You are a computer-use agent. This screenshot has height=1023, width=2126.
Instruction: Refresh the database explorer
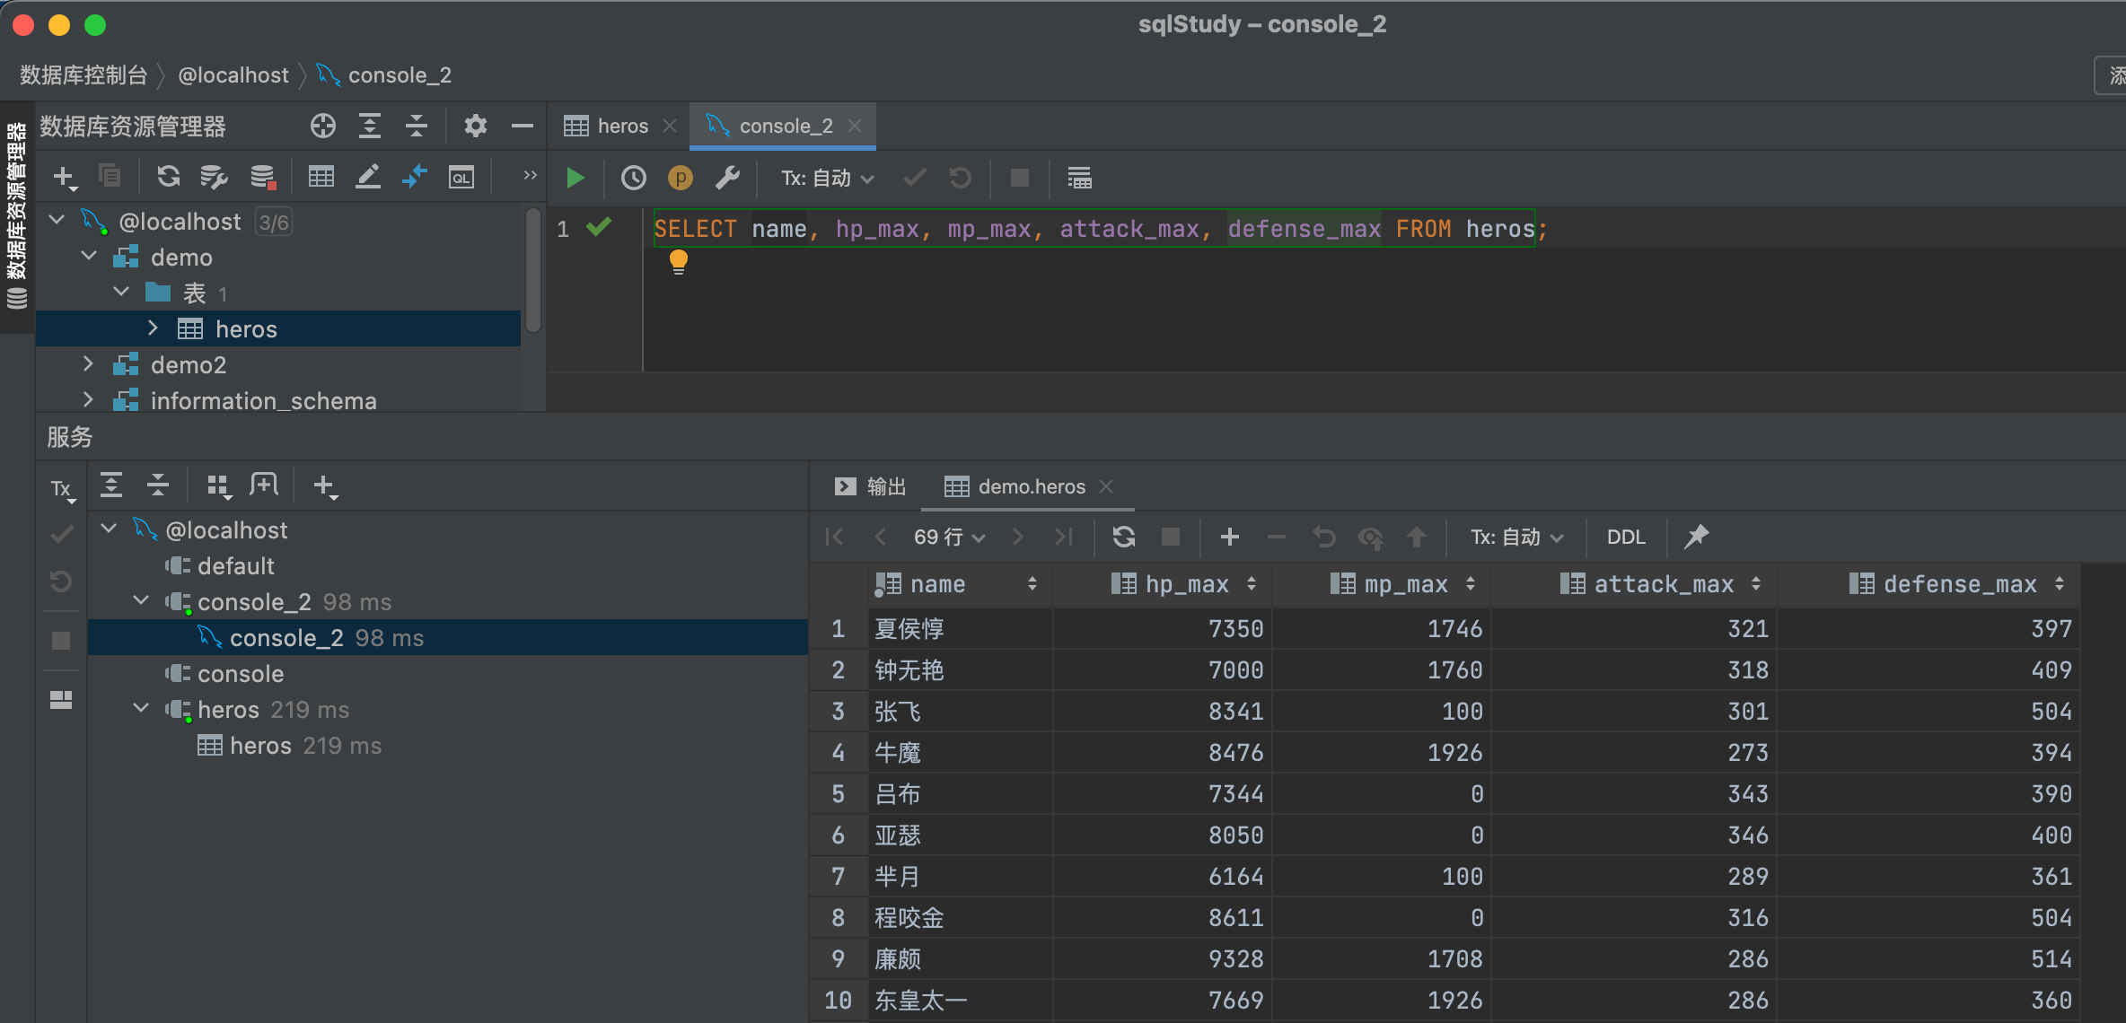click(x=169, y=176)
